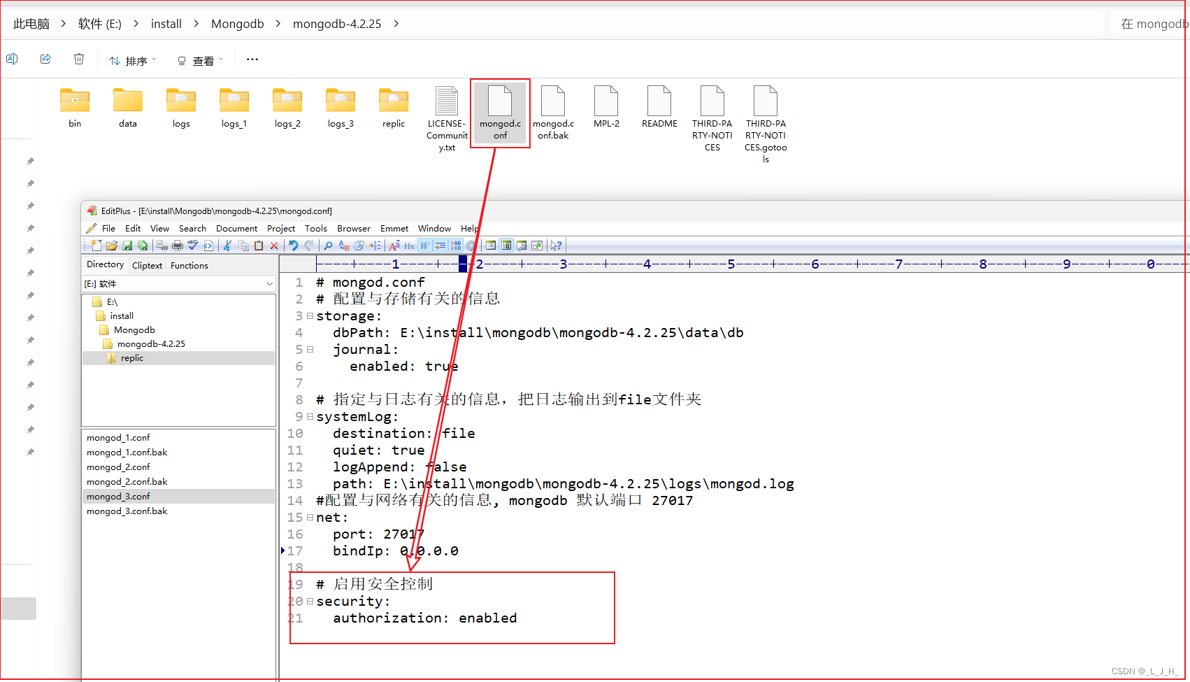Switch to the Cliptext tab
1190x682 pixels.
147,266
